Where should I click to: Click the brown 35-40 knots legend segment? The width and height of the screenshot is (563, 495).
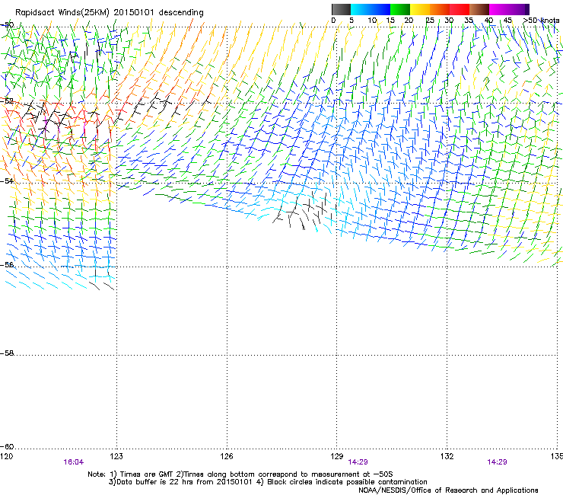click(x=479, y=9)
